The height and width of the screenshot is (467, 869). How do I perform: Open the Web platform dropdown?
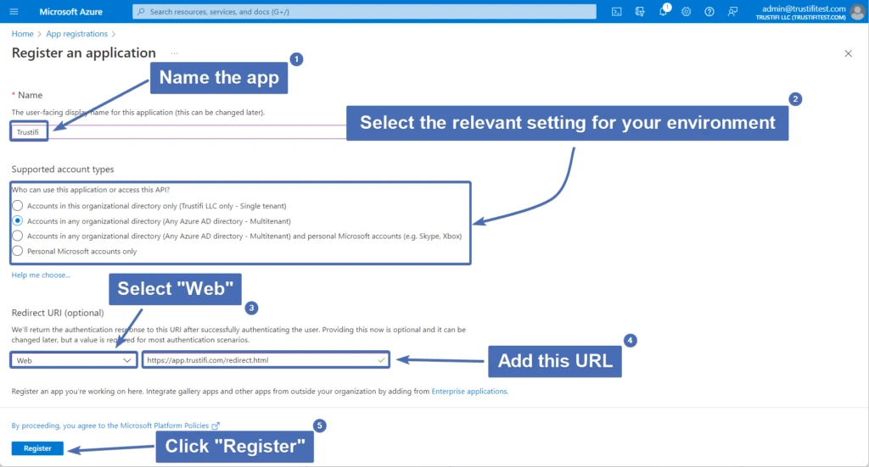click(x=74, y=360)
